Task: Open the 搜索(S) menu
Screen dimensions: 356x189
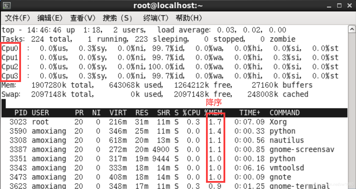Action: coord(117,18)
